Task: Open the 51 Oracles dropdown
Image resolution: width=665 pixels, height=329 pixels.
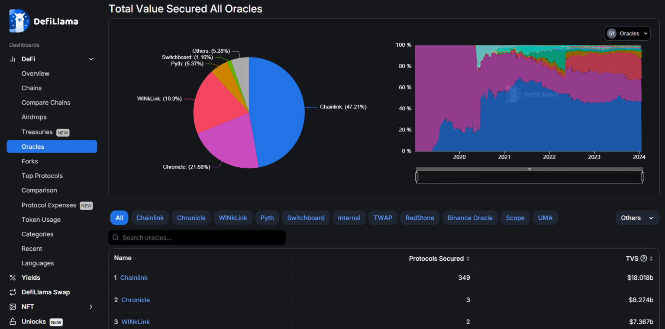Action: pos(627,34)
